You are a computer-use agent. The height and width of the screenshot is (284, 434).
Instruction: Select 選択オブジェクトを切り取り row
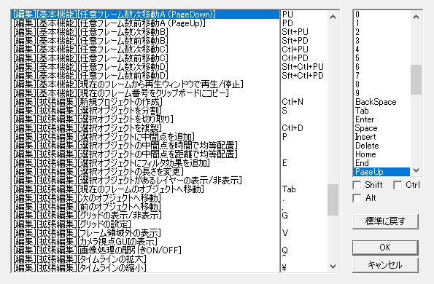(x=145, y=119)
